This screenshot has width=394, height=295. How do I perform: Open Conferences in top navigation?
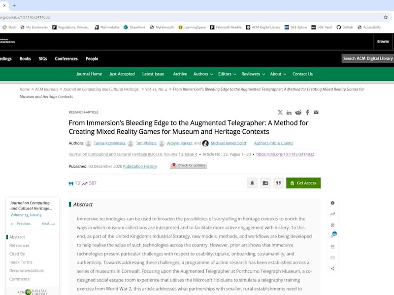[66, 59]
